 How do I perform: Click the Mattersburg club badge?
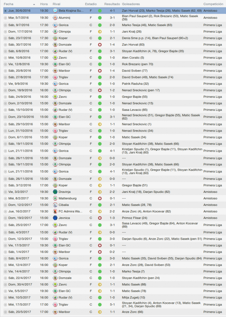[x=55, y=198]
